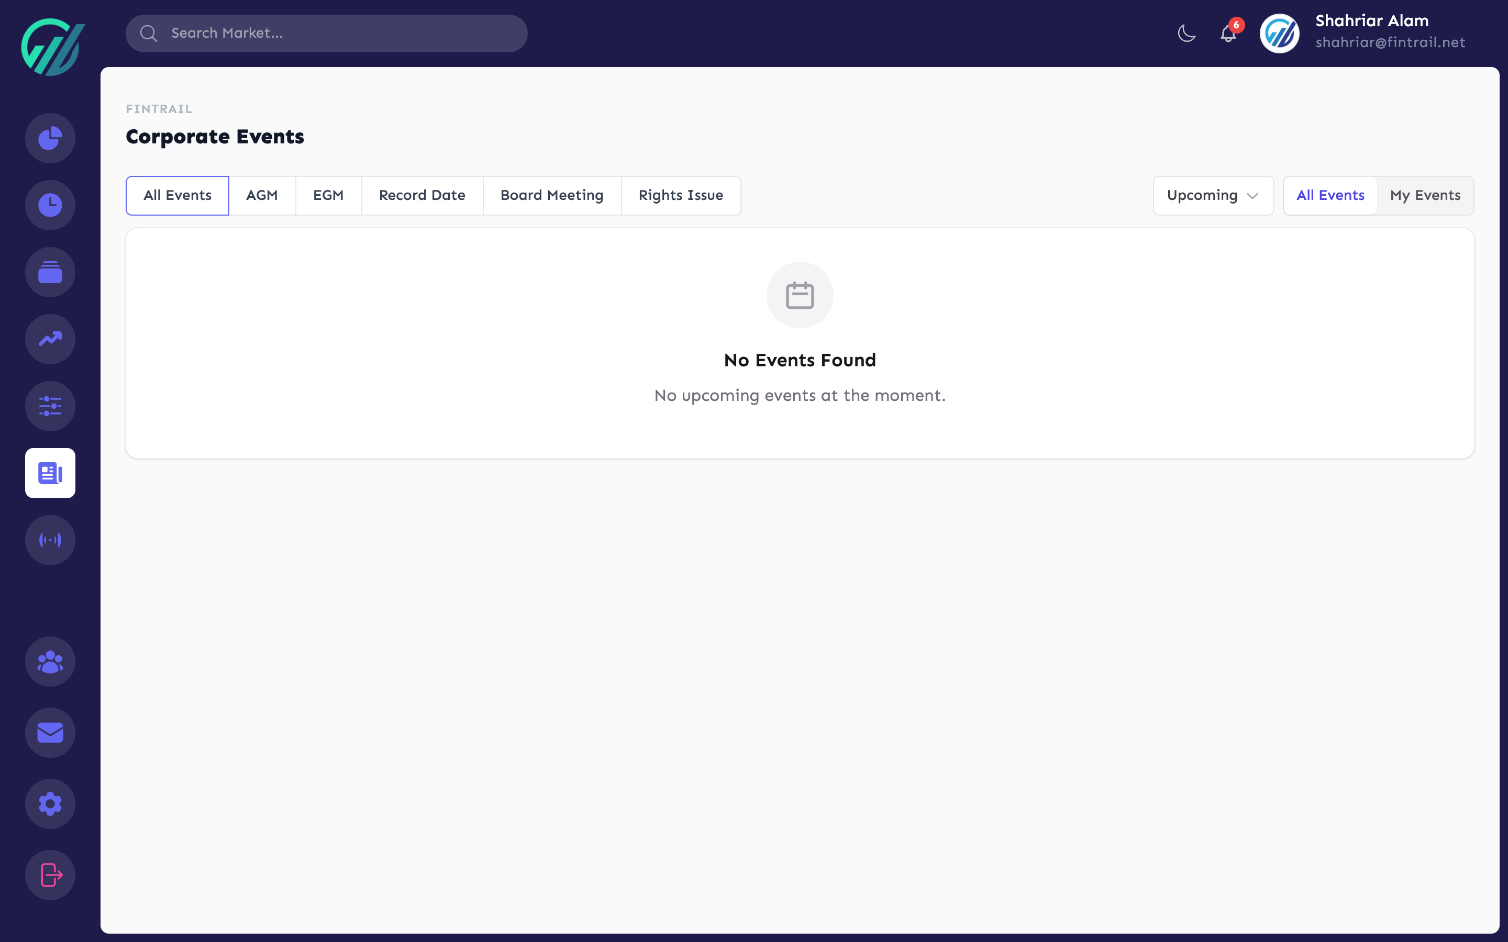Click the logout icon at sidebar bottom
The image size is (1508, 942).
pyautogui.click(x=50, y=874)
